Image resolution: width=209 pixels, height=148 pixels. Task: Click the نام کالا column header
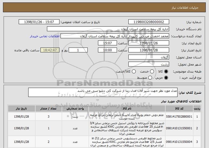tap(127, 109)
